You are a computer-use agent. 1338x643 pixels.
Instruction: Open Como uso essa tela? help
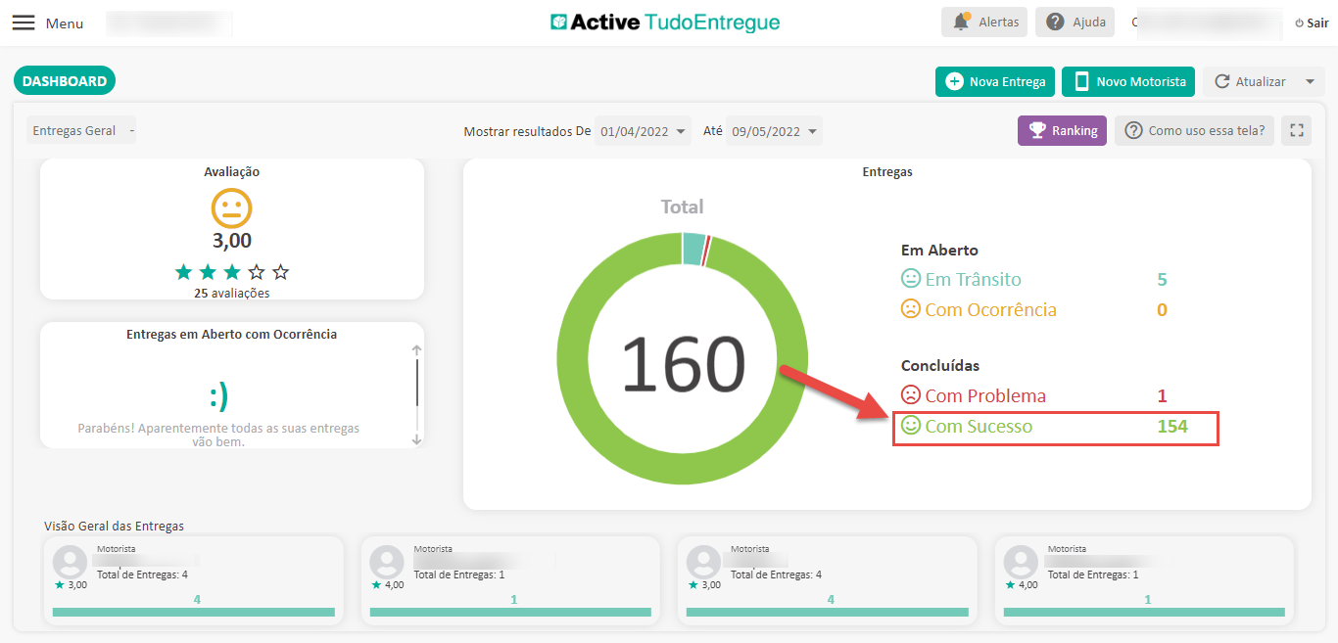[x=1194, y=130]
